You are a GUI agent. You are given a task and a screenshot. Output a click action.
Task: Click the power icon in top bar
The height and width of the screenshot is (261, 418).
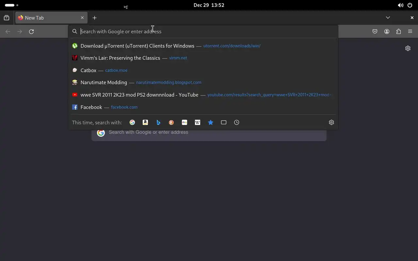tap(410, 5)
